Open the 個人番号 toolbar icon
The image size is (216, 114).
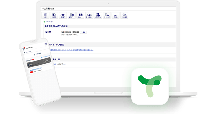63,16
